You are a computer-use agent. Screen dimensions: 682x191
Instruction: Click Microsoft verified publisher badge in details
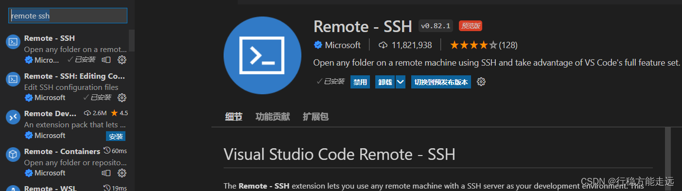click(318, 45)
